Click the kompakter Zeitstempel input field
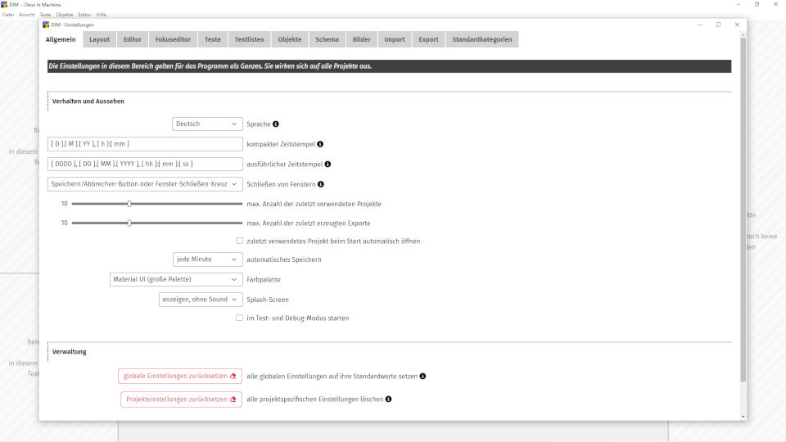This screenshot has height=442, width=786. (x=145, y=144)
